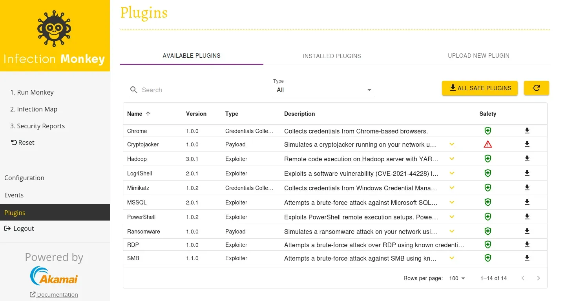The width and height of the screenshot is (566, 301).
Task: Expand the SMB plugin description
Action: [x=451, y=258]
